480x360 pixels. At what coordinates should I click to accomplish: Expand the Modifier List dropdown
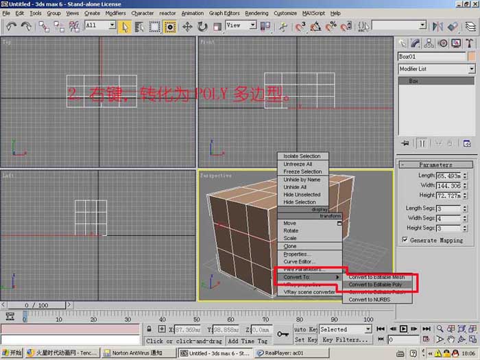click(x=472, y=69)
